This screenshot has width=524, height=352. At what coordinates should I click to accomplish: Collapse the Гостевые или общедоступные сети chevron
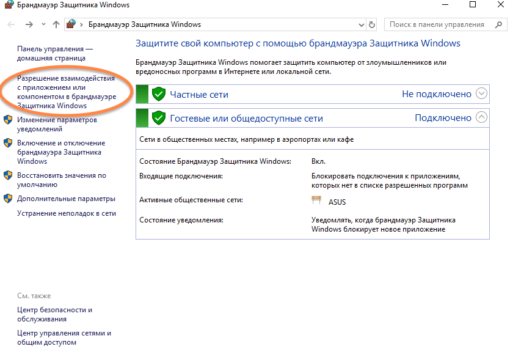click(481, 117)
